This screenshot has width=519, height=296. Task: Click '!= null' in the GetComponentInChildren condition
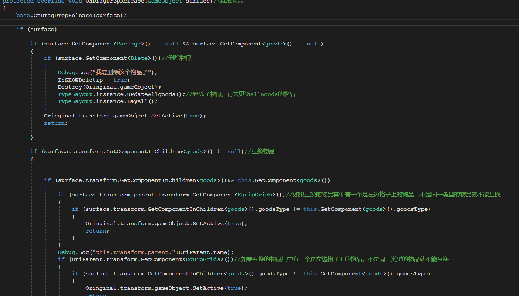point(229,151)
